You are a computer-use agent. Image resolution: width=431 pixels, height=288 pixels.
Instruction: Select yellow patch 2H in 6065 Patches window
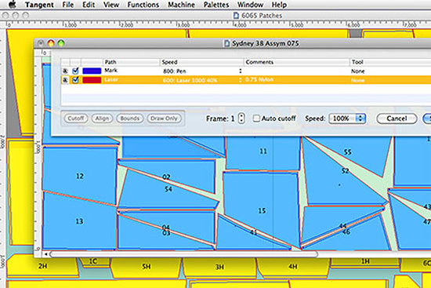click(x=42, y=266)
